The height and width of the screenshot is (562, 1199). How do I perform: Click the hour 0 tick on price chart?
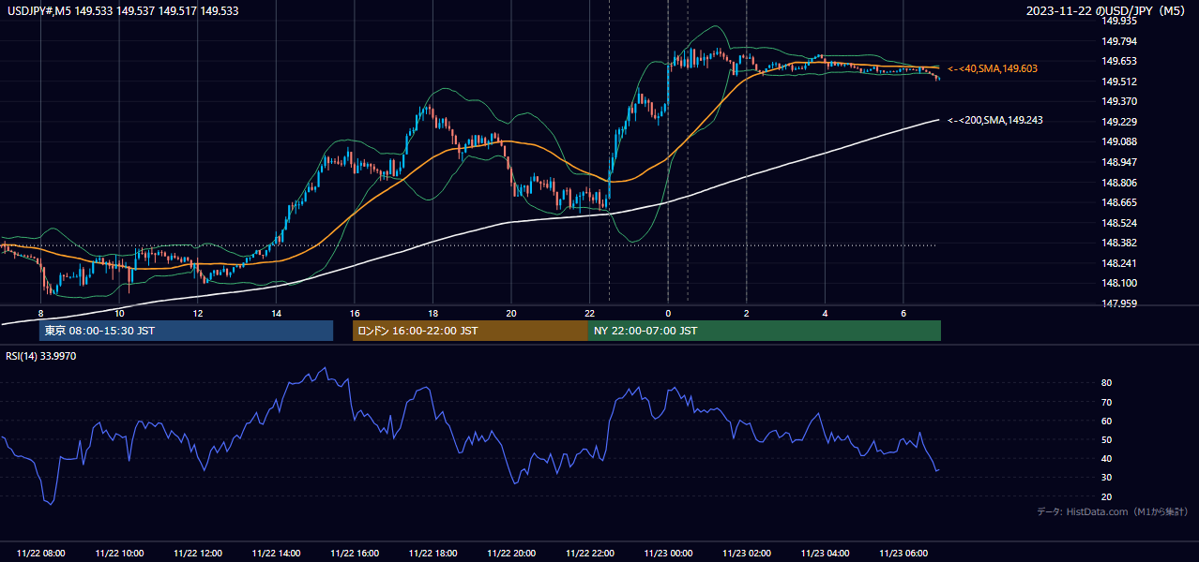668,313
